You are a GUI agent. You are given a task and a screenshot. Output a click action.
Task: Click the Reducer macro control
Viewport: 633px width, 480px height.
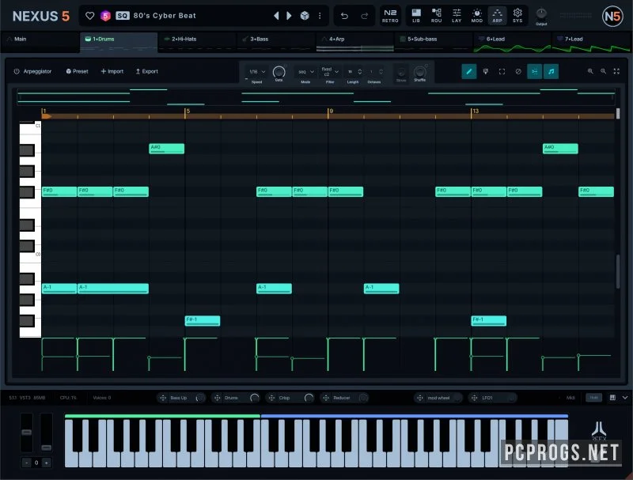[x=344, y=398]
